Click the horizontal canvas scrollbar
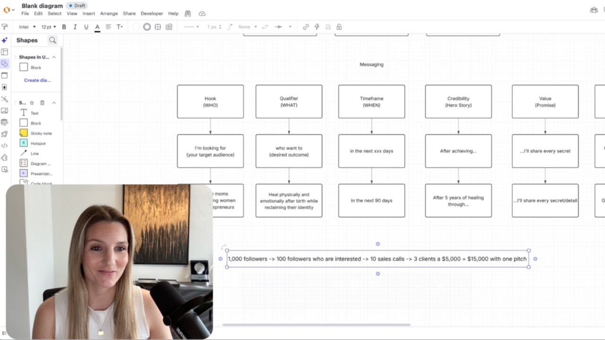This screenshot has height=340, width=605. click(x=316, y=325)
